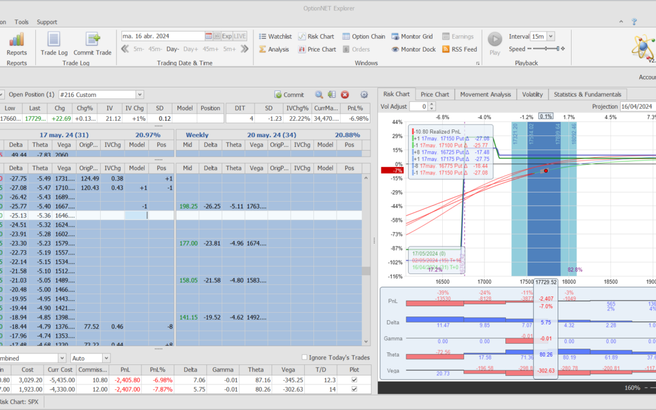
Task: Open Price Chart from Windows group
Action: pyautogui.click(x=317, y=49)
